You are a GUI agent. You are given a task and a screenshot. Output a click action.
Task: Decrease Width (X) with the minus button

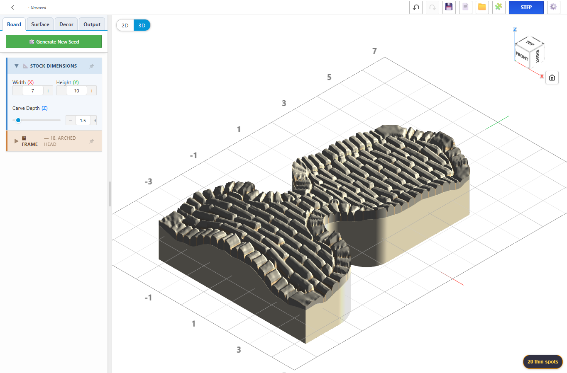point(17,91)
